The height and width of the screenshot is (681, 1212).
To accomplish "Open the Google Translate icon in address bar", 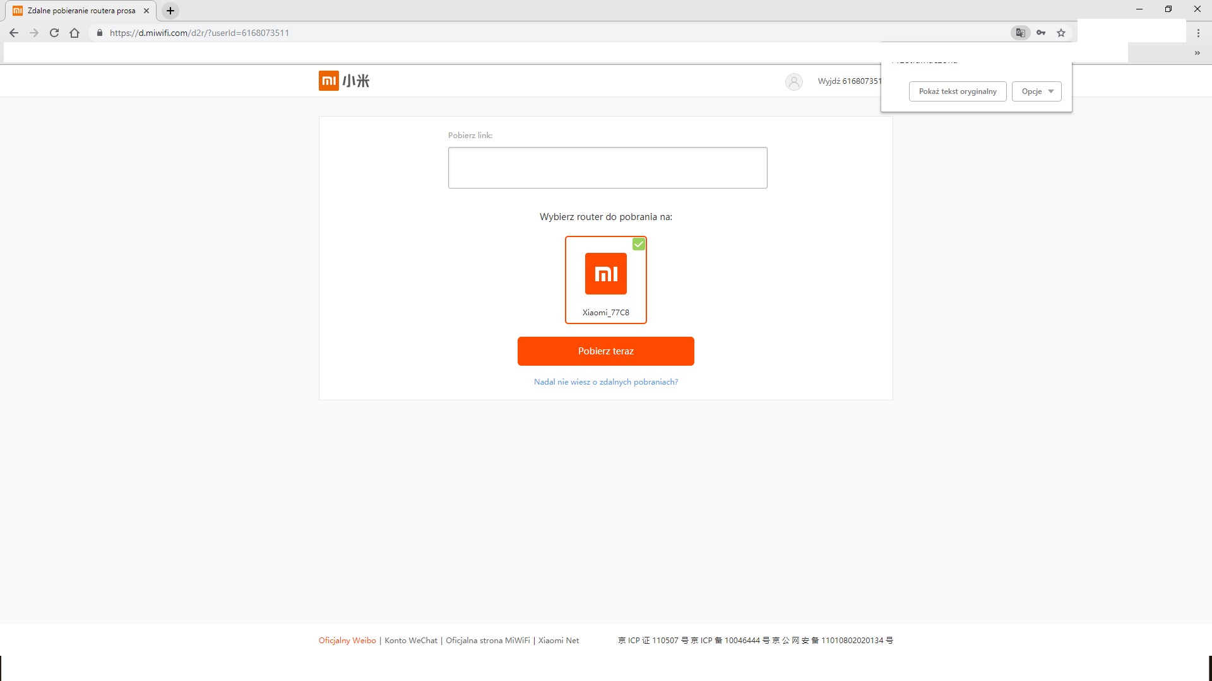I will point(1020,33).
